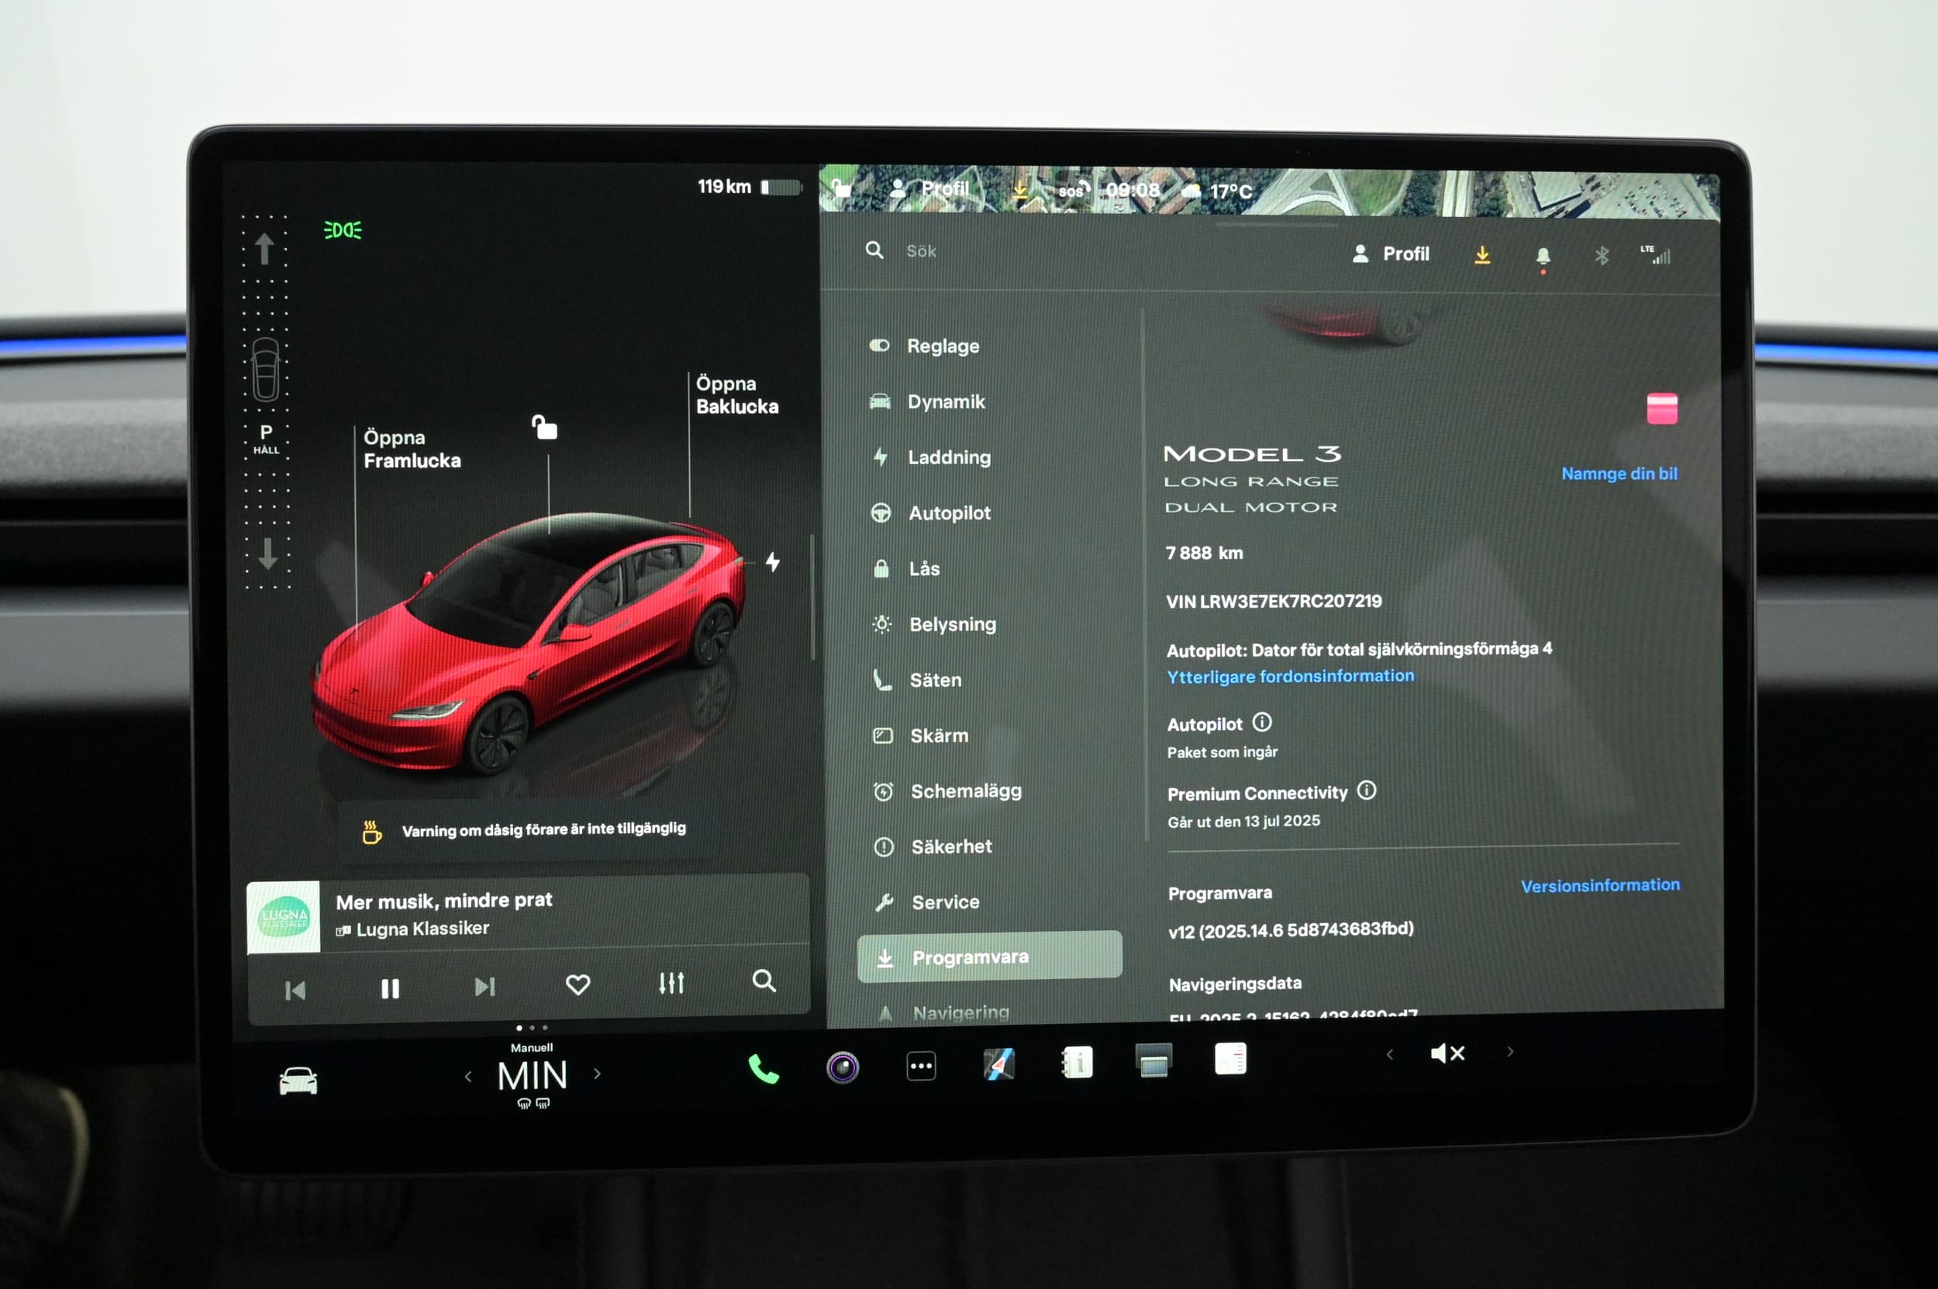Open the theater screen app
This screenshot has height=1289, width=1938.
[x=1153, y=1060]
